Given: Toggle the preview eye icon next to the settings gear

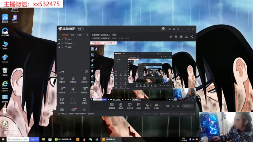Looking at the screenshot, I should [x=173, y=106].
